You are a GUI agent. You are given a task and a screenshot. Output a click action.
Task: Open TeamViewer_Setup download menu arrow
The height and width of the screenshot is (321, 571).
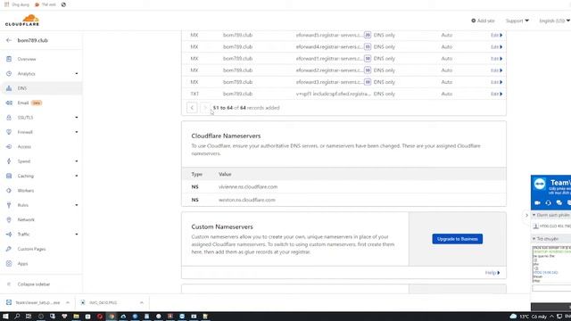click(x=68, y=303)
